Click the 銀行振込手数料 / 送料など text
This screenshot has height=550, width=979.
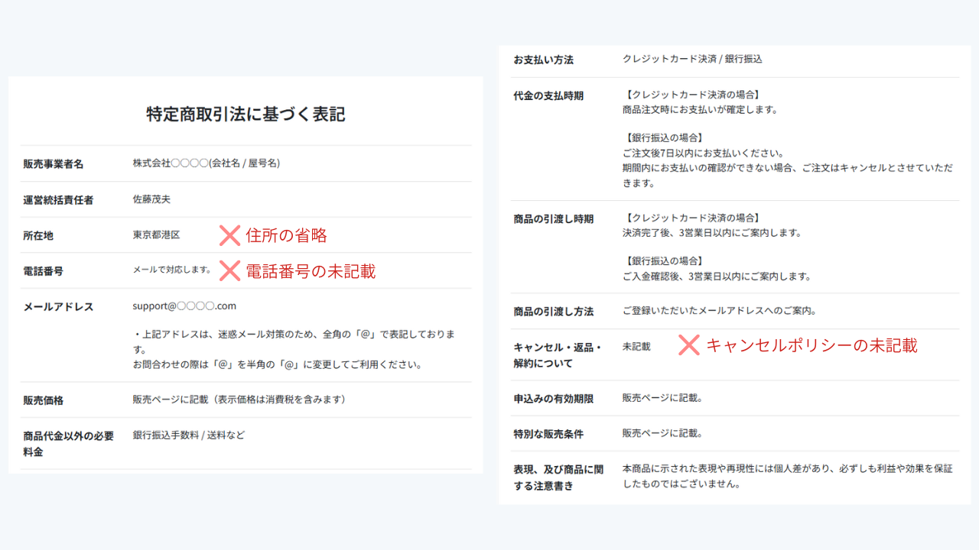click(188, 435)
